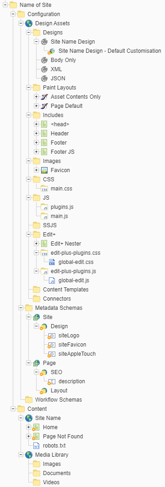
Task: Select the Workflow Schemas folder
Action: [x=59, y=399]
